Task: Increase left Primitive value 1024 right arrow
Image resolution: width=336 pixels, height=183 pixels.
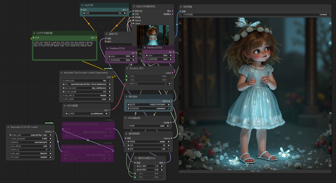Action: coord(133,56)
